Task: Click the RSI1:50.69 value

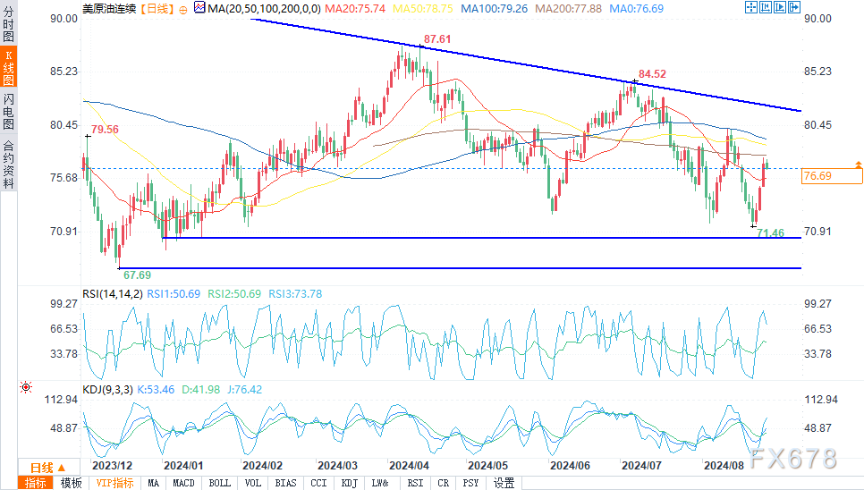Action: pos(174,294)
